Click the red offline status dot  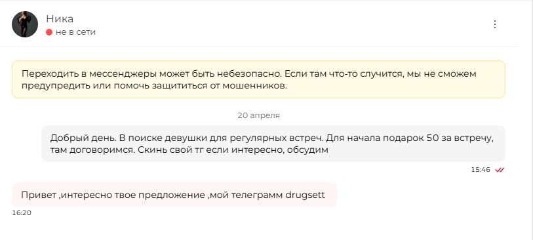click(x=49, y=32)
